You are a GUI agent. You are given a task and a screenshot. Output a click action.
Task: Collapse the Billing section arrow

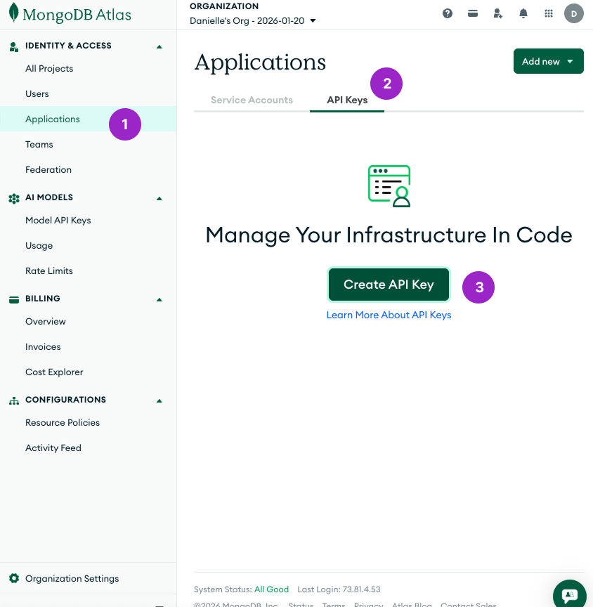point(159,299)
